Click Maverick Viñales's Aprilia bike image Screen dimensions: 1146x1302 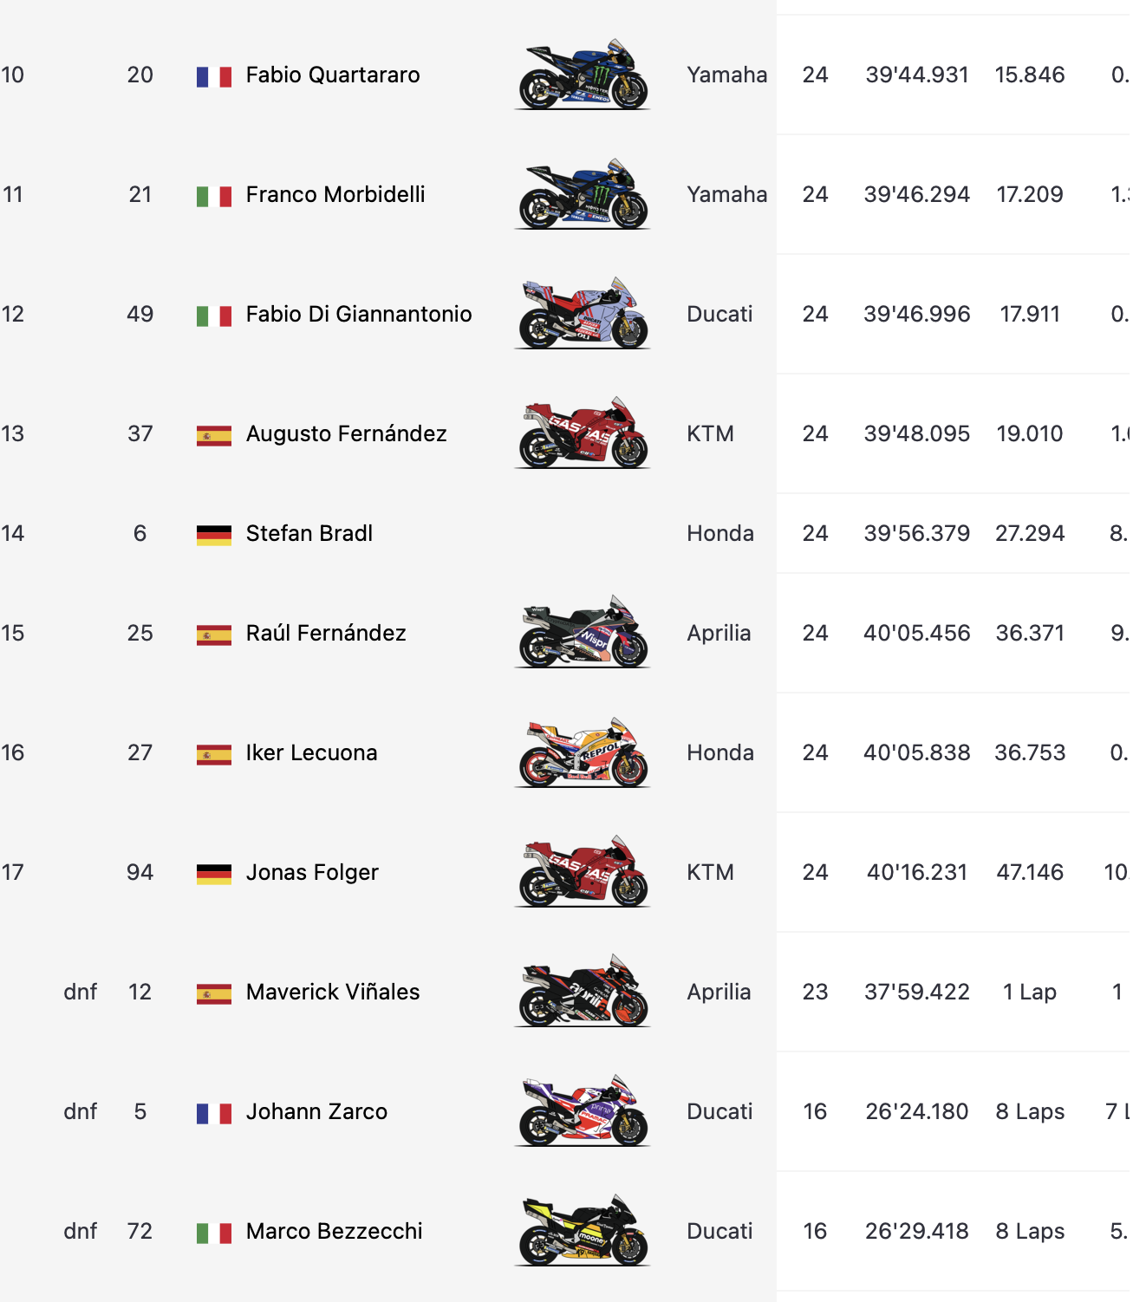(x=582, y=992)
